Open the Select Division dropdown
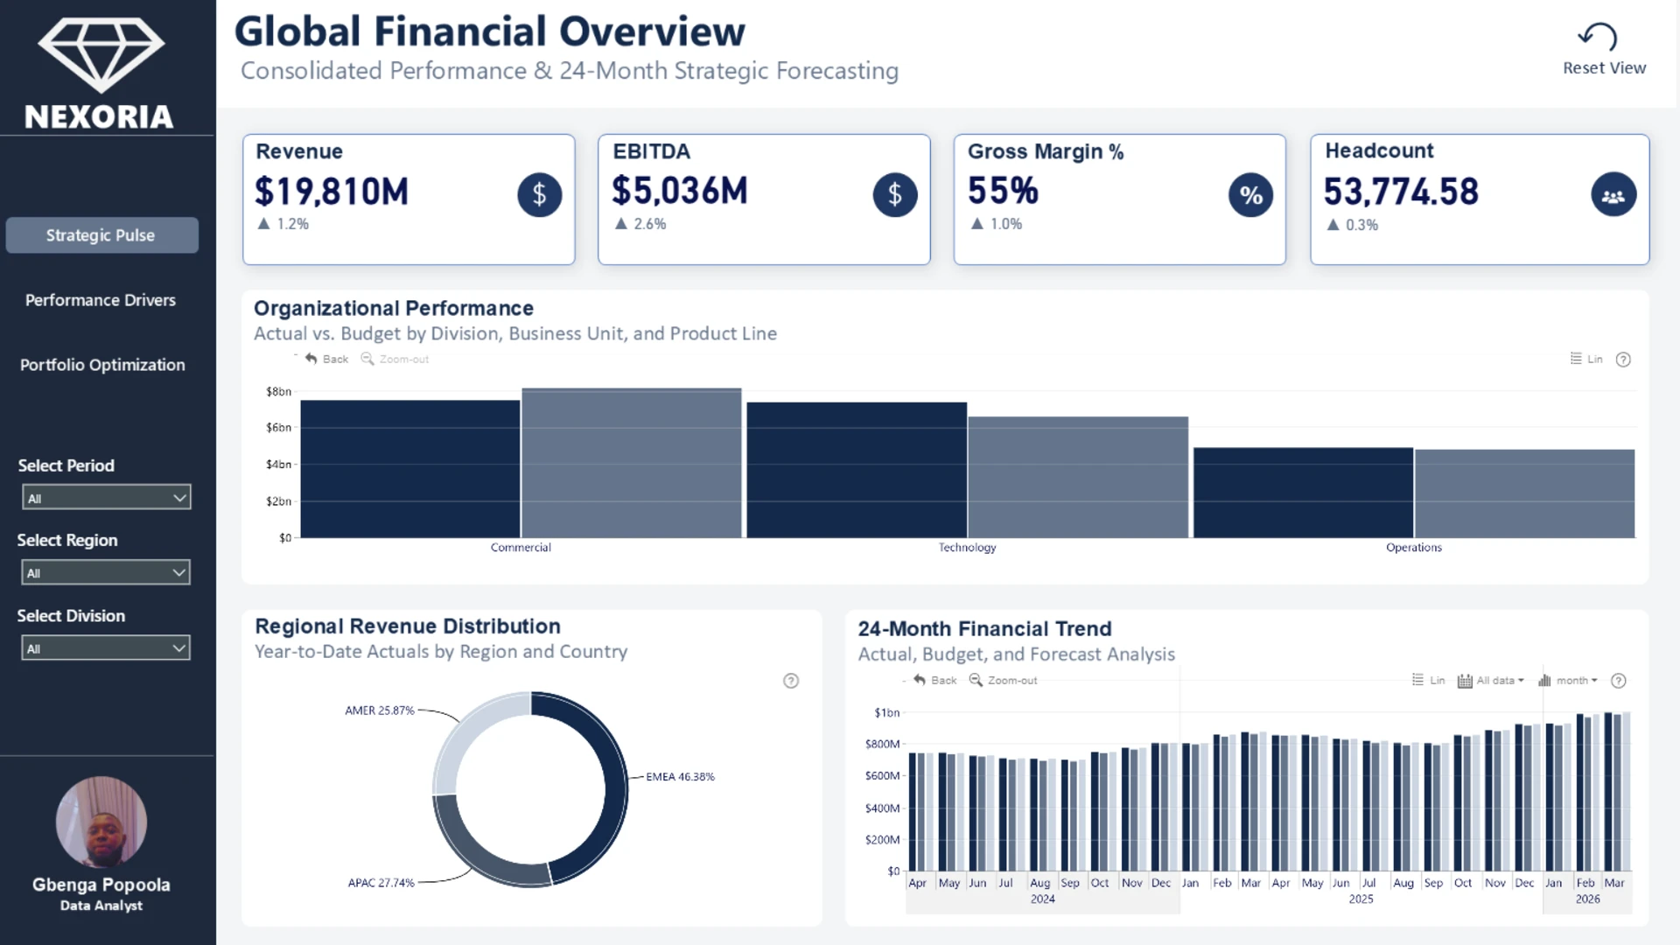The height and width of the screenshot is (945, 1680). 106,648
